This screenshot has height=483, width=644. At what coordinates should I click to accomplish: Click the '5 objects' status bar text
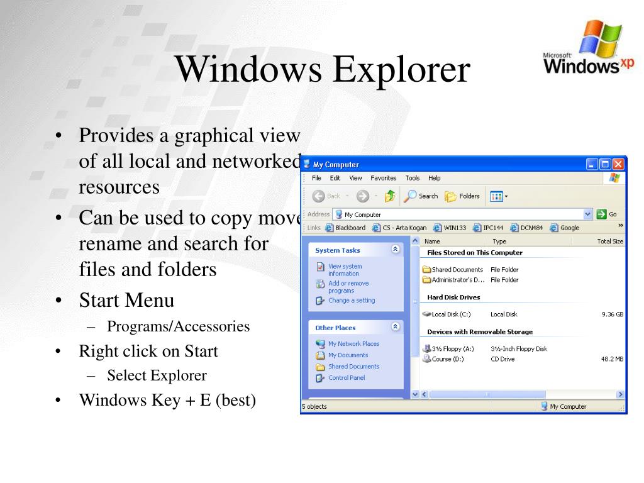point(314,407)
